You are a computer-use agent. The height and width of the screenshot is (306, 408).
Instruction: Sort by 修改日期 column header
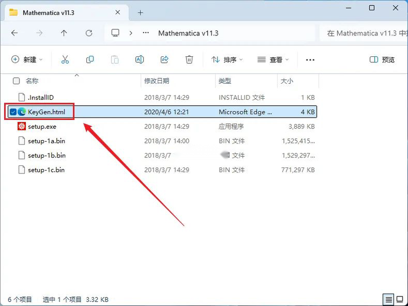[x=157, y=81]
